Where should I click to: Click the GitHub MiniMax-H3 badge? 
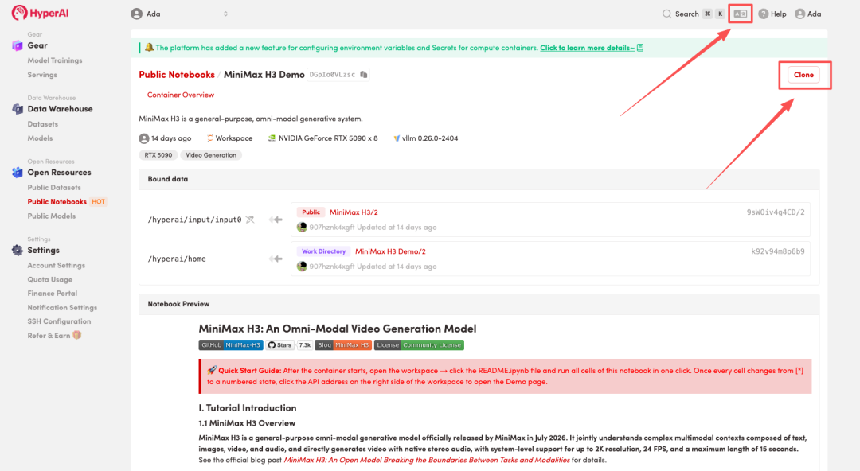pos(231,344)
